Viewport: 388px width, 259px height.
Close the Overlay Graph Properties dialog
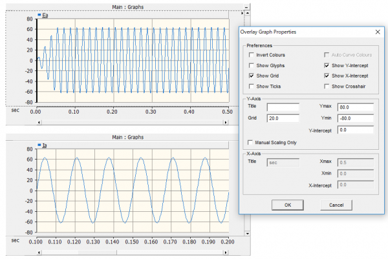[x=378, y=31]
